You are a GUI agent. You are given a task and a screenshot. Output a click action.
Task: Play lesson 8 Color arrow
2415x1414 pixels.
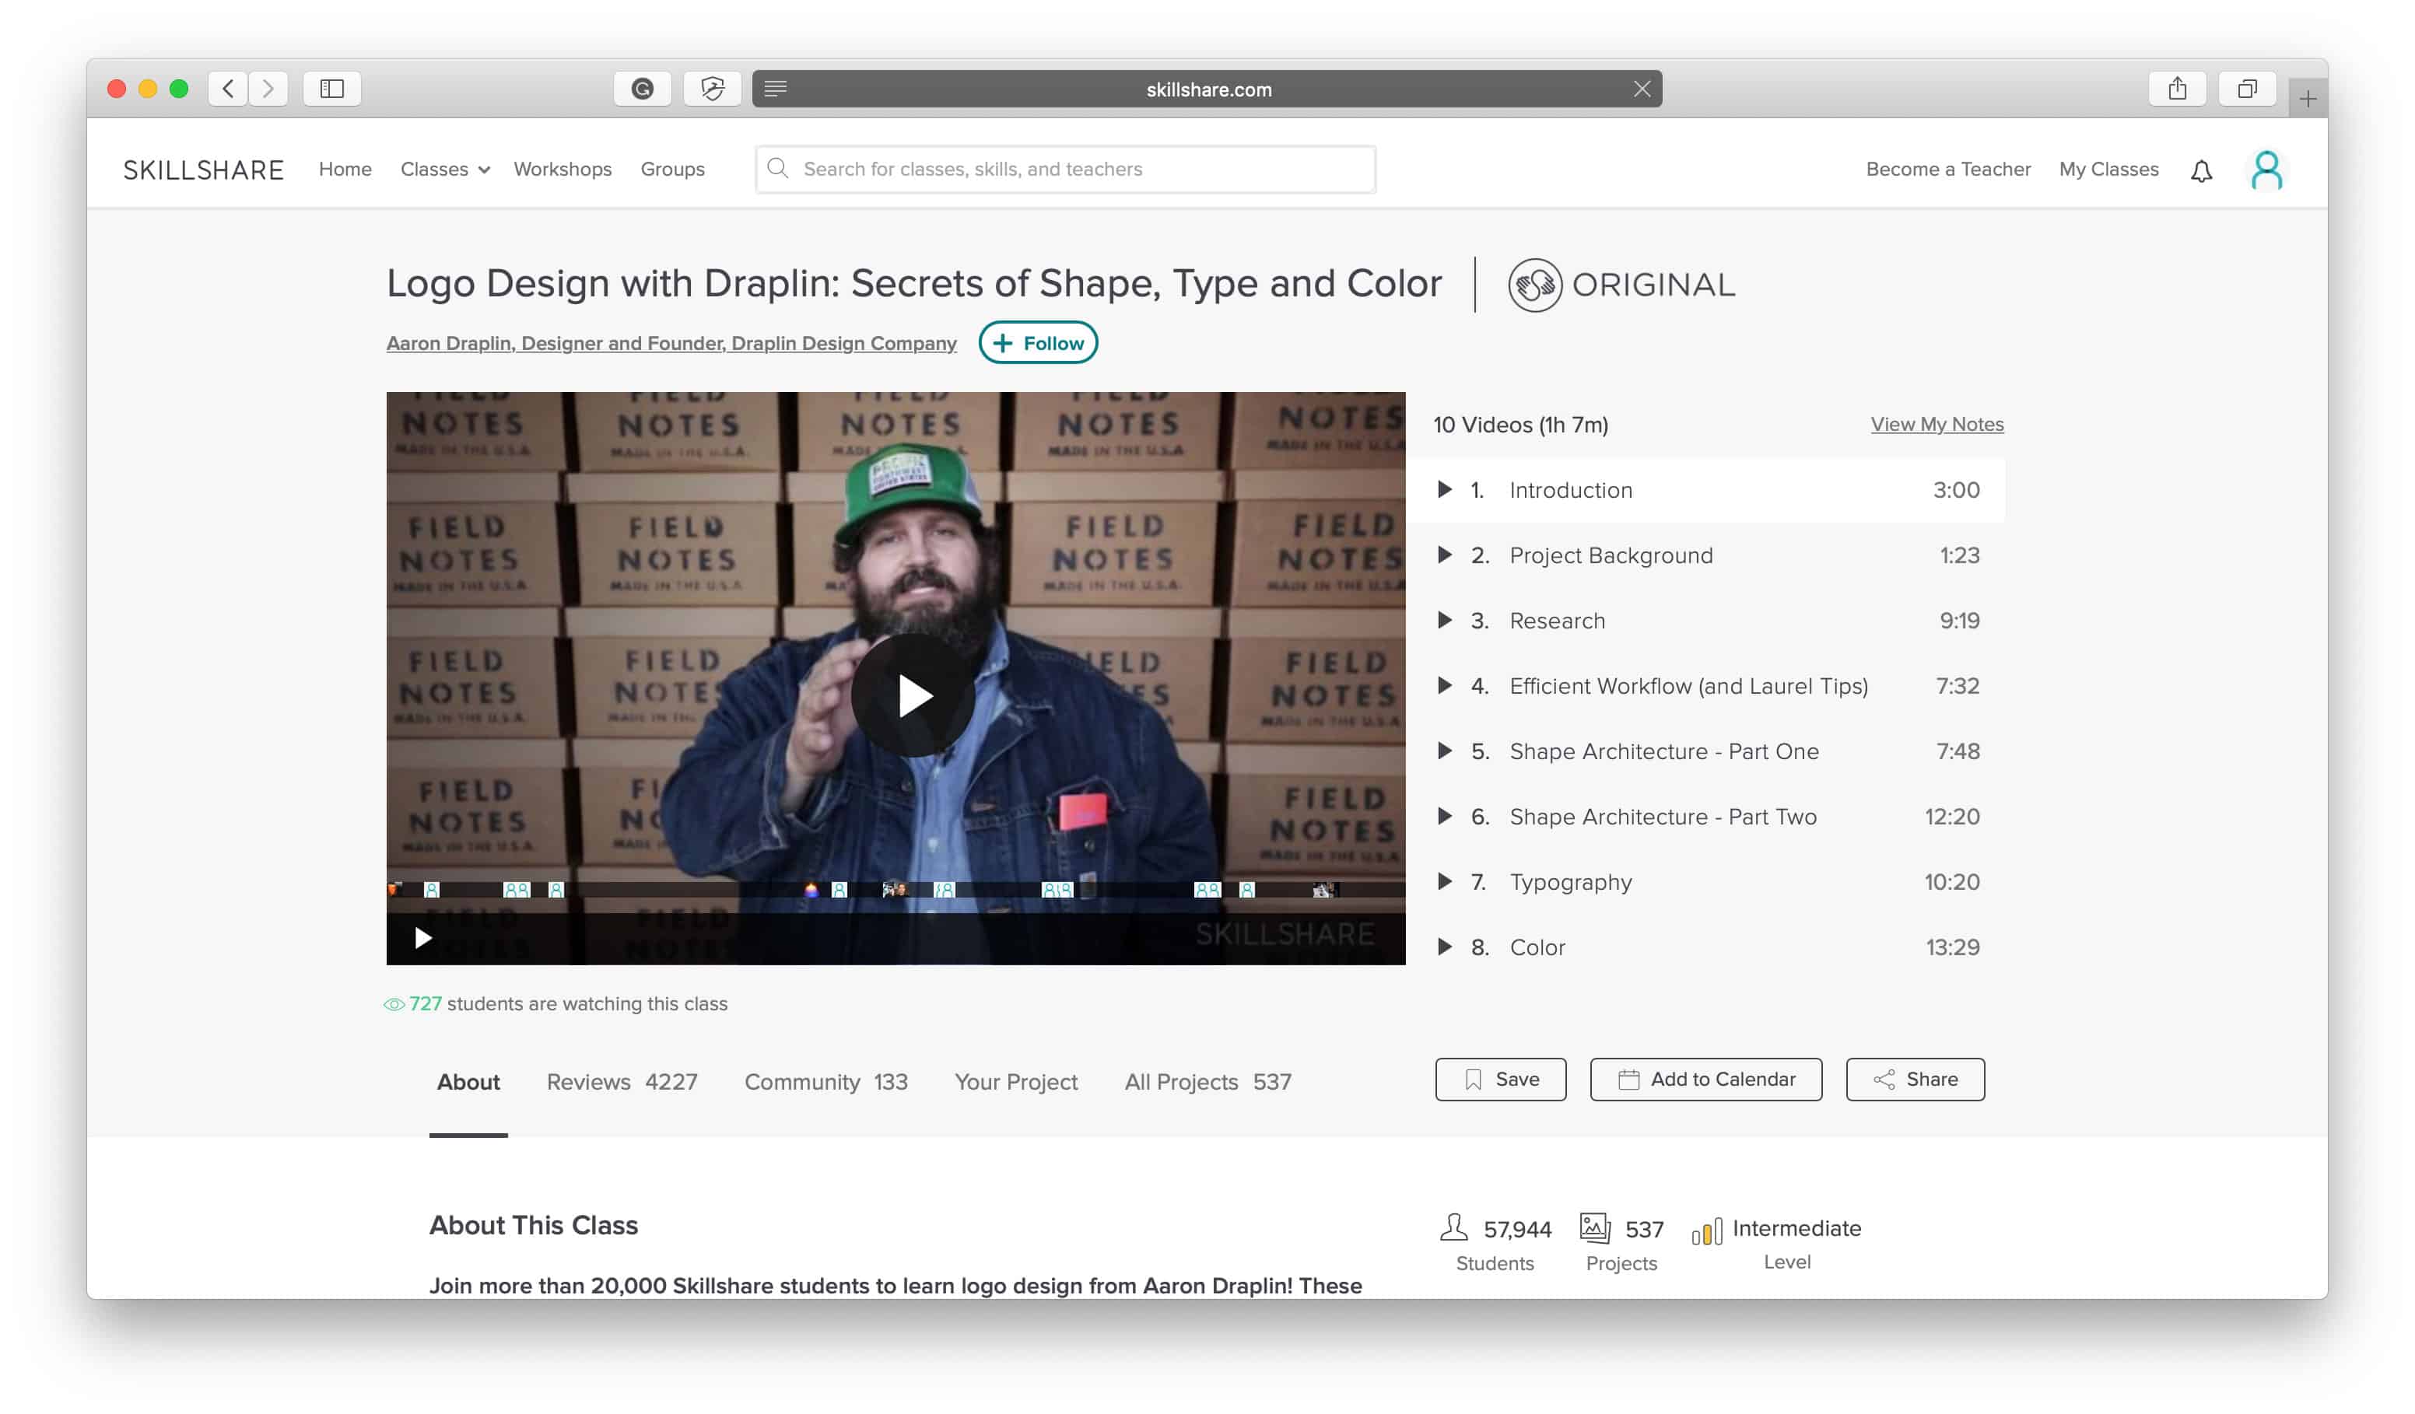1444,947
